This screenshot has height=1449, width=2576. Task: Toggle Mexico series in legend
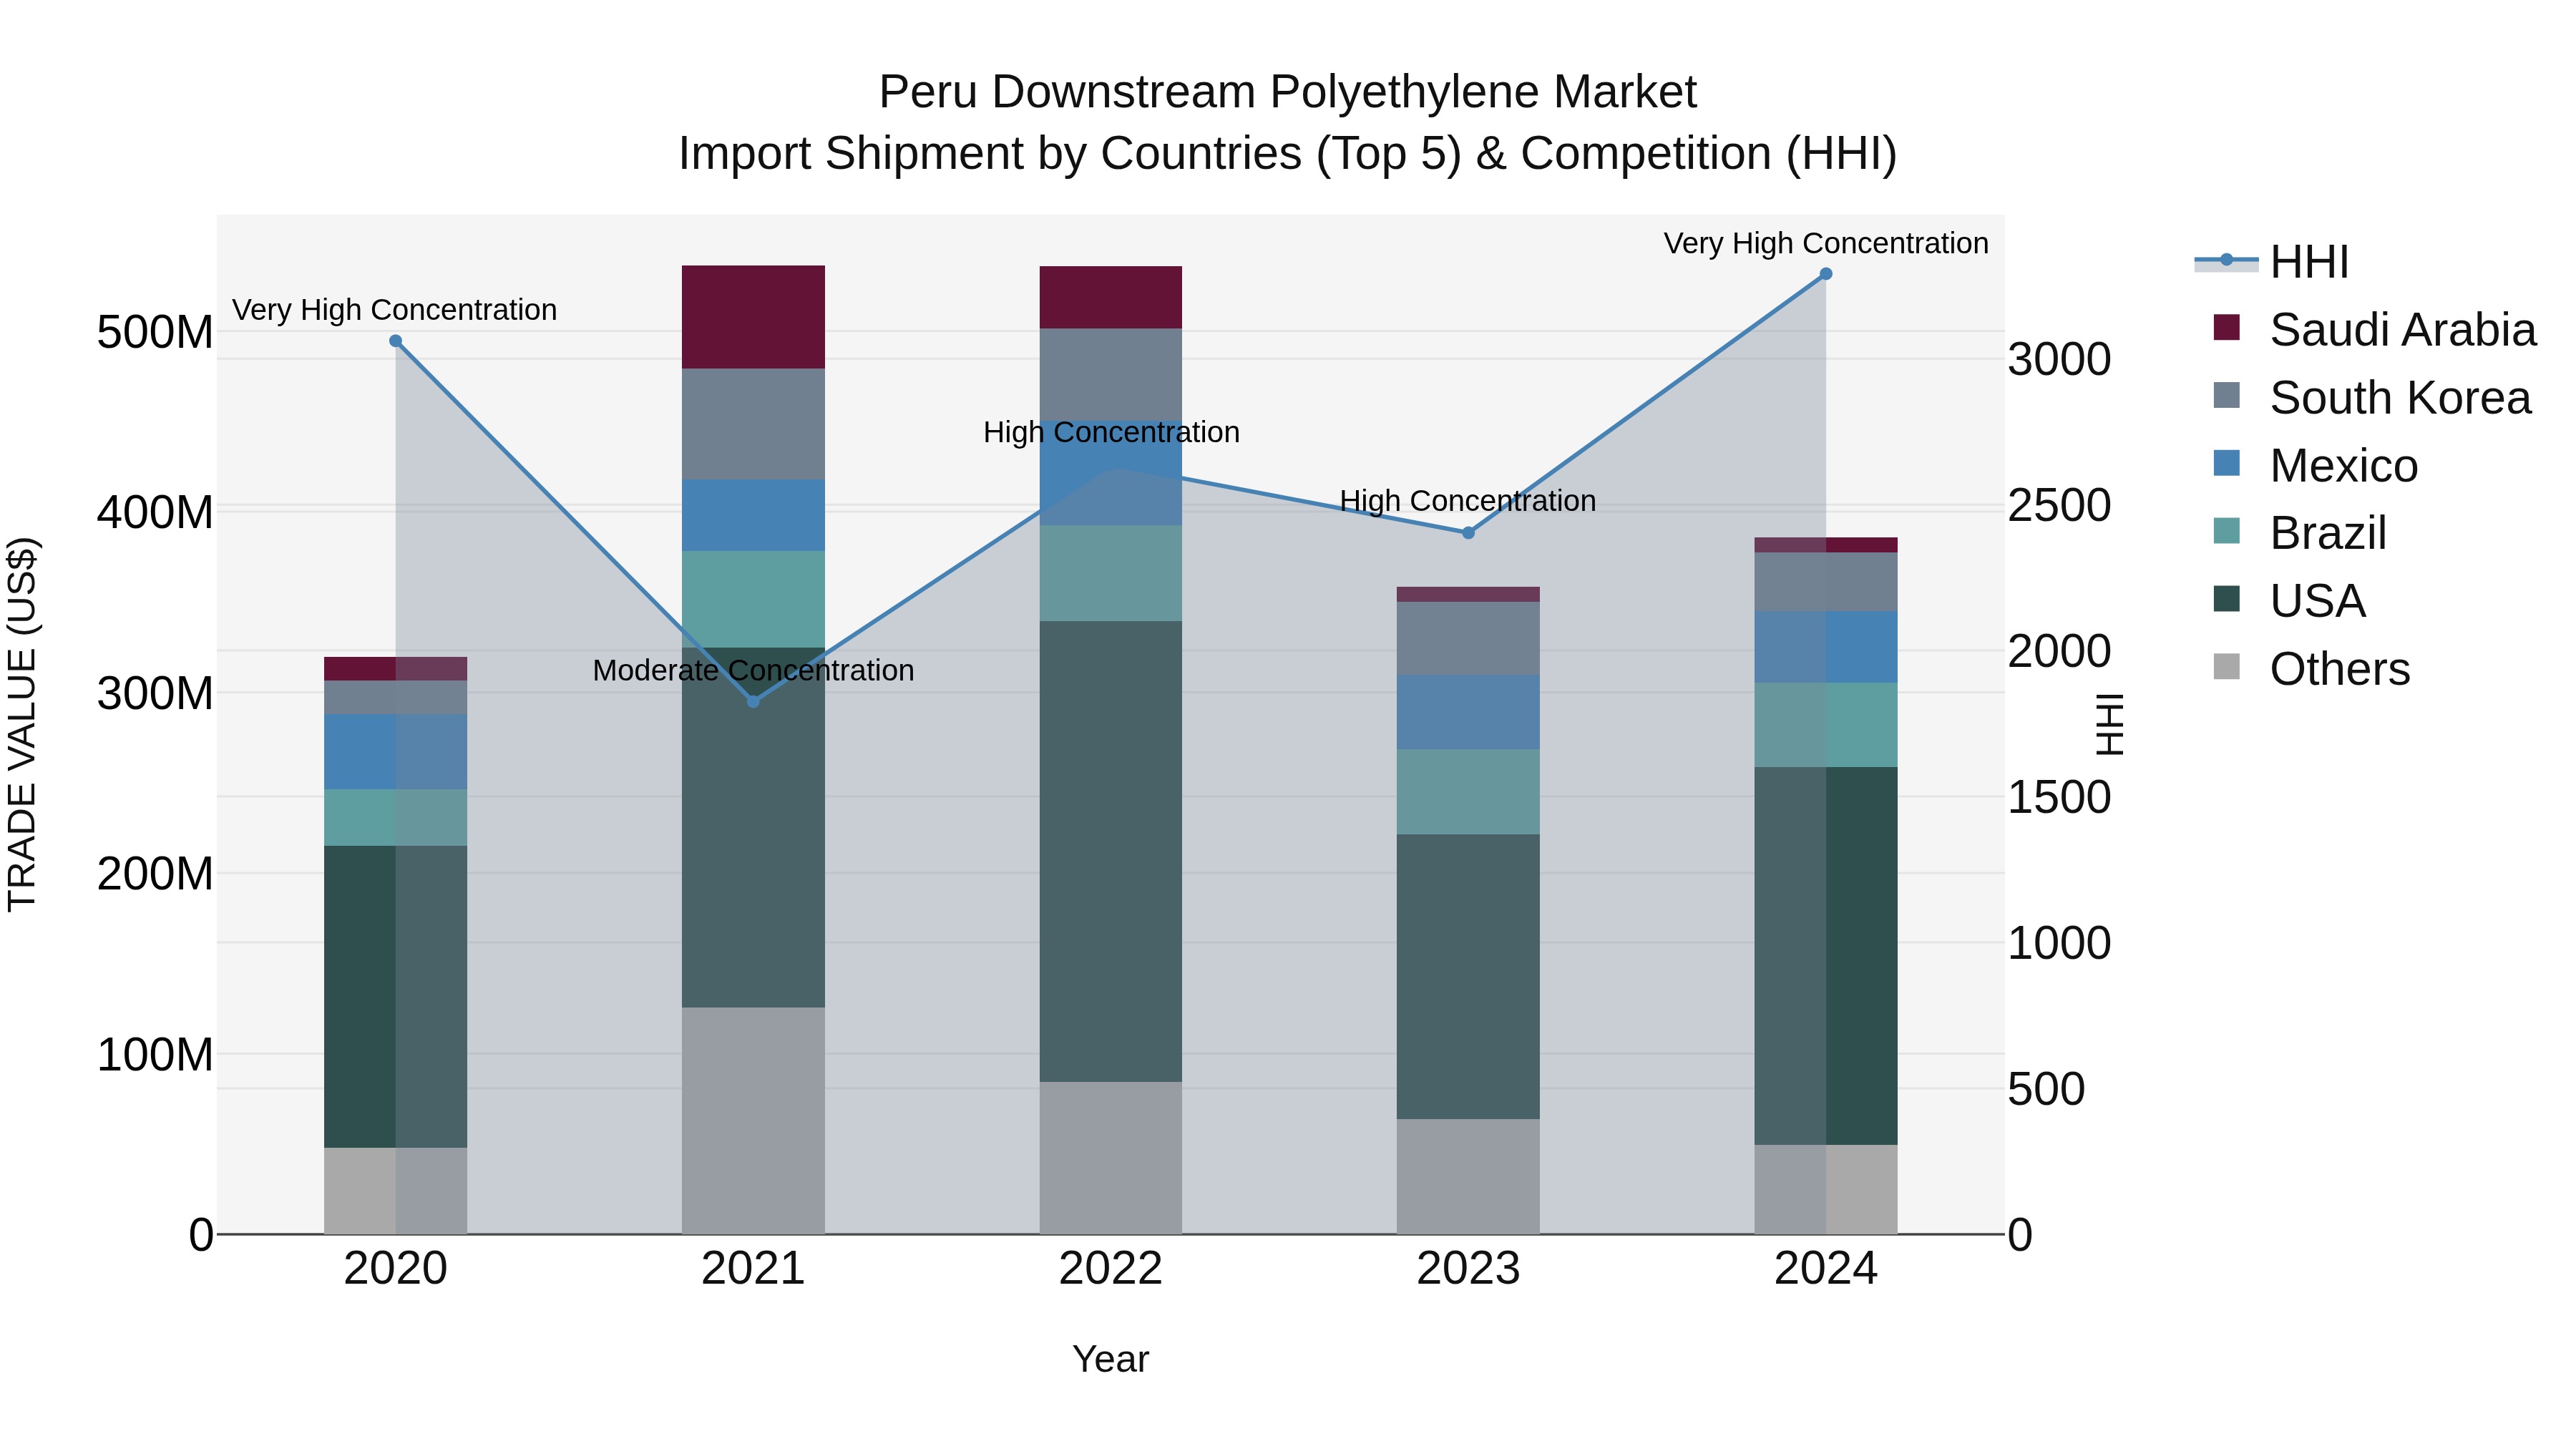[2316, 466]
